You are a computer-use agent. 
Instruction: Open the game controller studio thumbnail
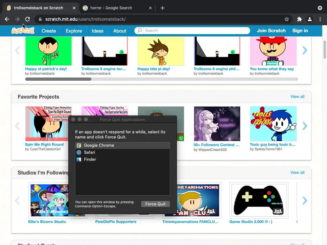click(259, 200)
